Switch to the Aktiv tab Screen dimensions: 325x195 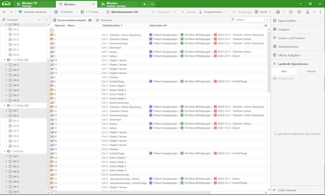click(284, 71)
